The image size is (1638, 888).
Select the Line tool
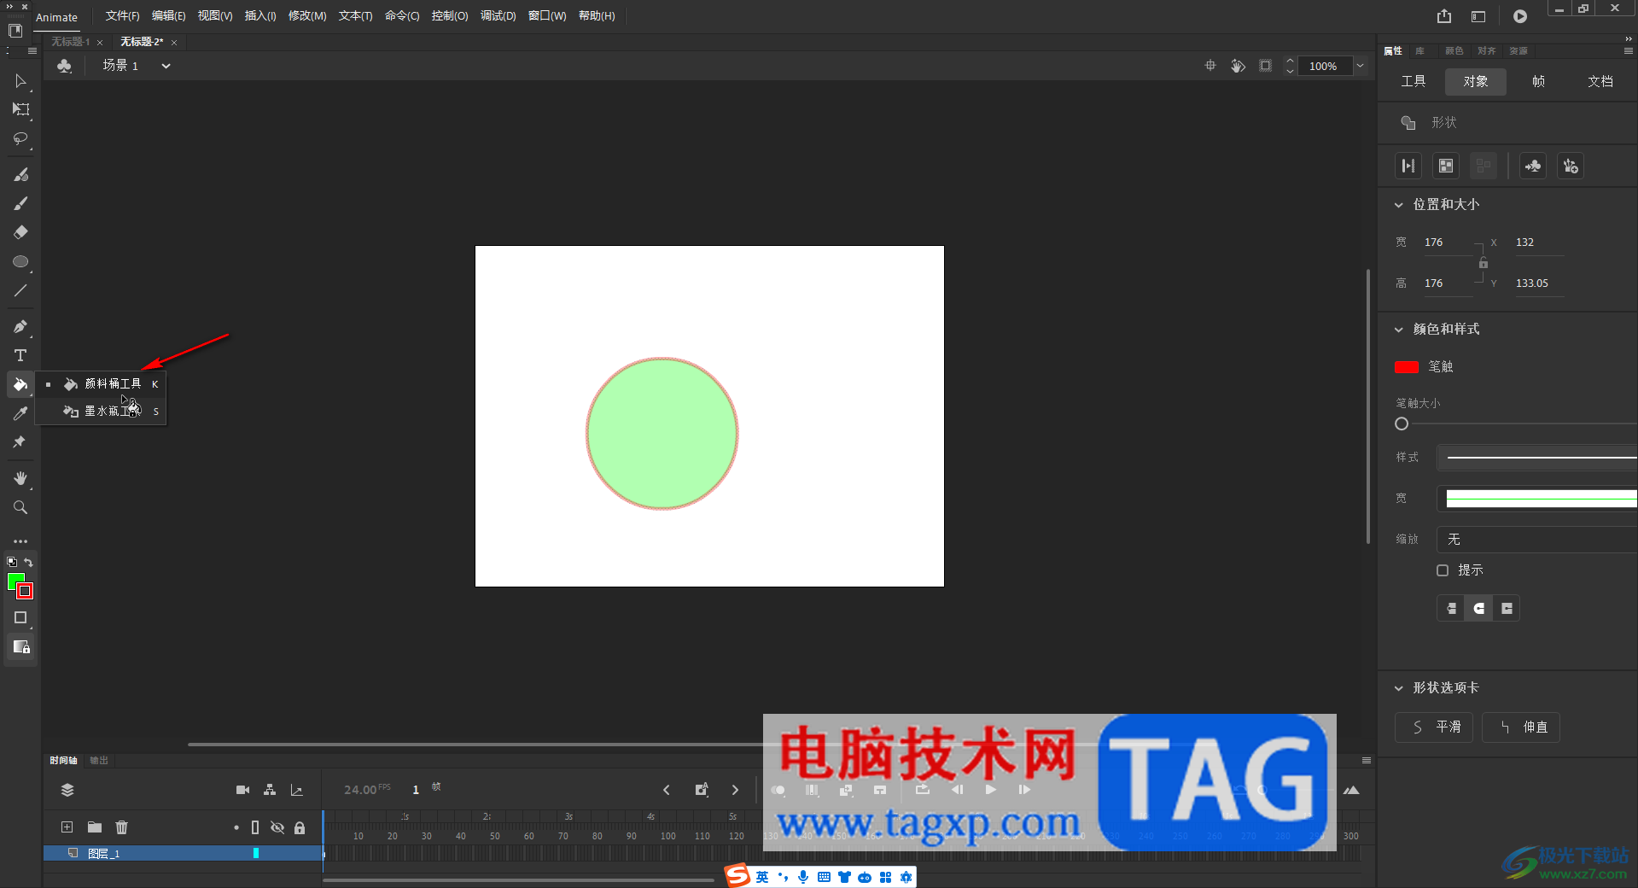pyautogui.click(x=20, y=291)
